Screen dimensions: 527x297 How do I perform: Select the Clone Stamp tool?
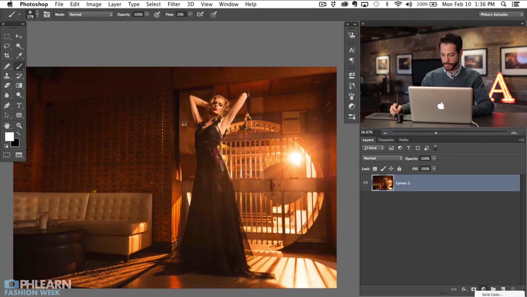(x=7, y=76)
